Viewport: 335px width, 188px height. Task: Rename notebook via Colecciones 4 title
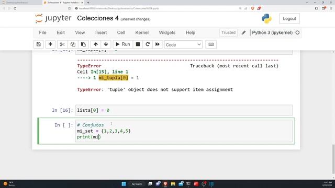[x=98, y=18]
